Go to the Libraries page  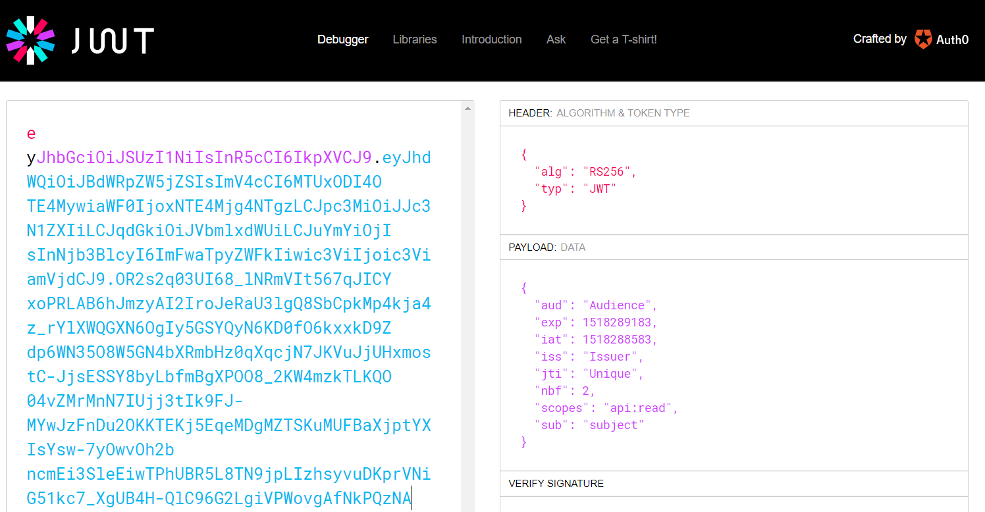pyautogui.click(x=414, y=39)
